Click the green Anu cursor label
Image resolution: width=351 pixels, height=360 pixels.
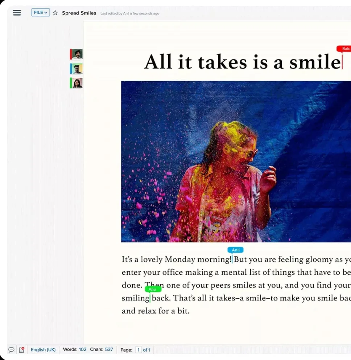point(153,289)
